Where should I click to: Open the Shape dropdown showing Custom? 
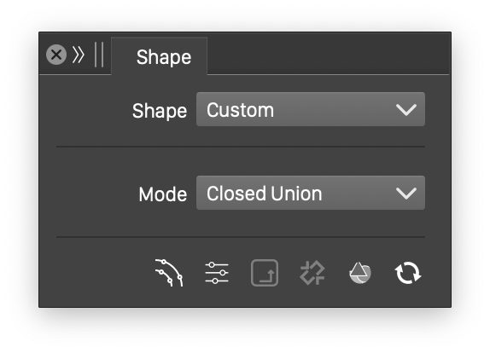311,109
